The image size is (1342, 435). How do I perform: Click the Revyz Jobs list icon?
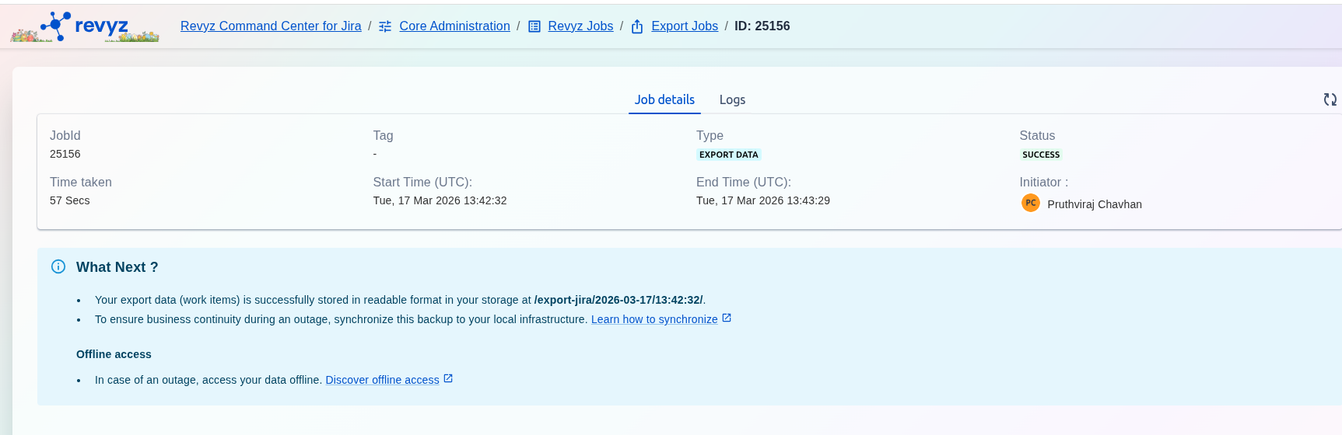tap(534, 26)
